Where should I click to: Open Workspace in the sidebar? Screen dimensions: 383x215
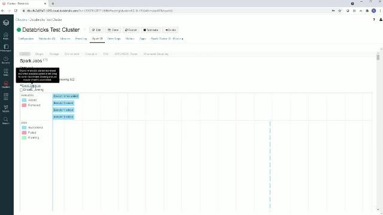pyautogui.click(x=6, y=48)
